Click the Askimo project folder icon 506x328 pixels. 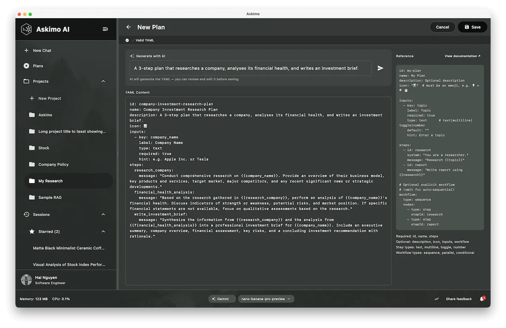click(x=32, y=115)
